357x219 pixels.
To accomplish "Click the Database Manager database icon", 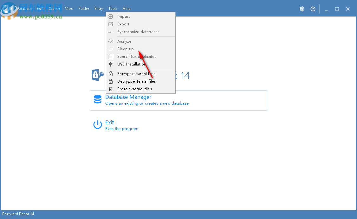I will 97,99.
